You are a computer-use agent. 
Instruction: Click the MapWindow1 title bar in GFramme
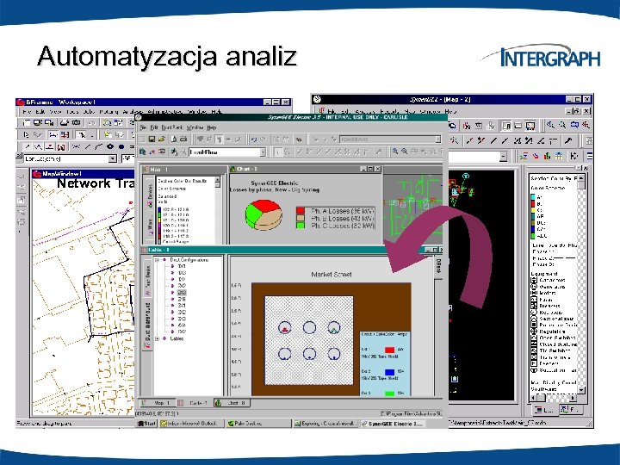click(x=84, y=174)
